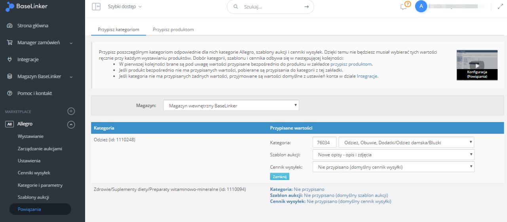This screenshot has height=222, width=507.
Task: Click the Odzież (id: 1110248) row text
Action: pyautogui.click(x=115, y=139)
